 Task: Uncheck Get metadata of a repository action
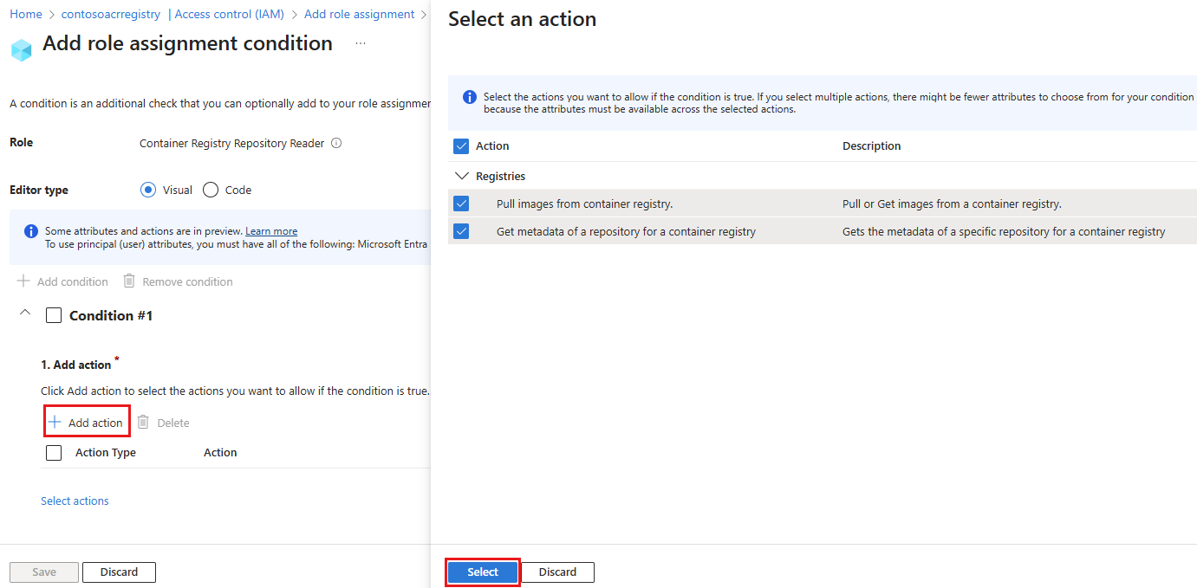[461, 232]
